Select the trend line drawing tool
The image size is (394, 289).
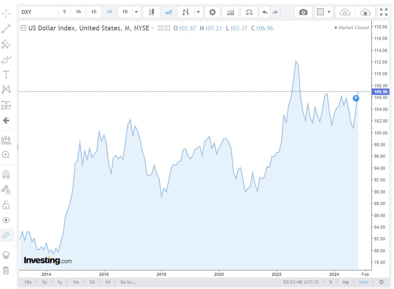[6, 29]
